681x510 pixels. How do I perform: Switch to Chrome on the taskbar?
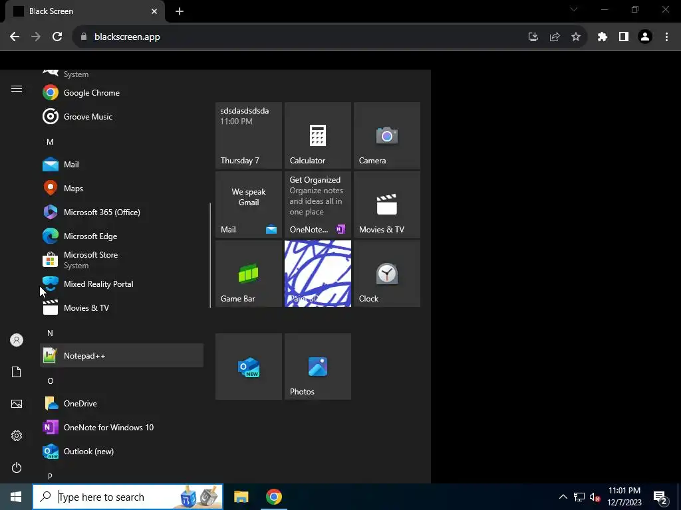click(x=273, y=497)
